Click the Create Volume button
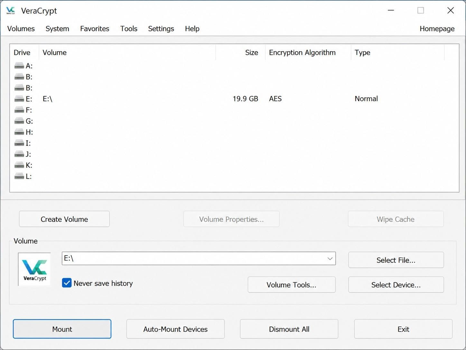Image resolution: width=466 pixels, height=350 pixels. pyautogui.click(x=64, y=219)
